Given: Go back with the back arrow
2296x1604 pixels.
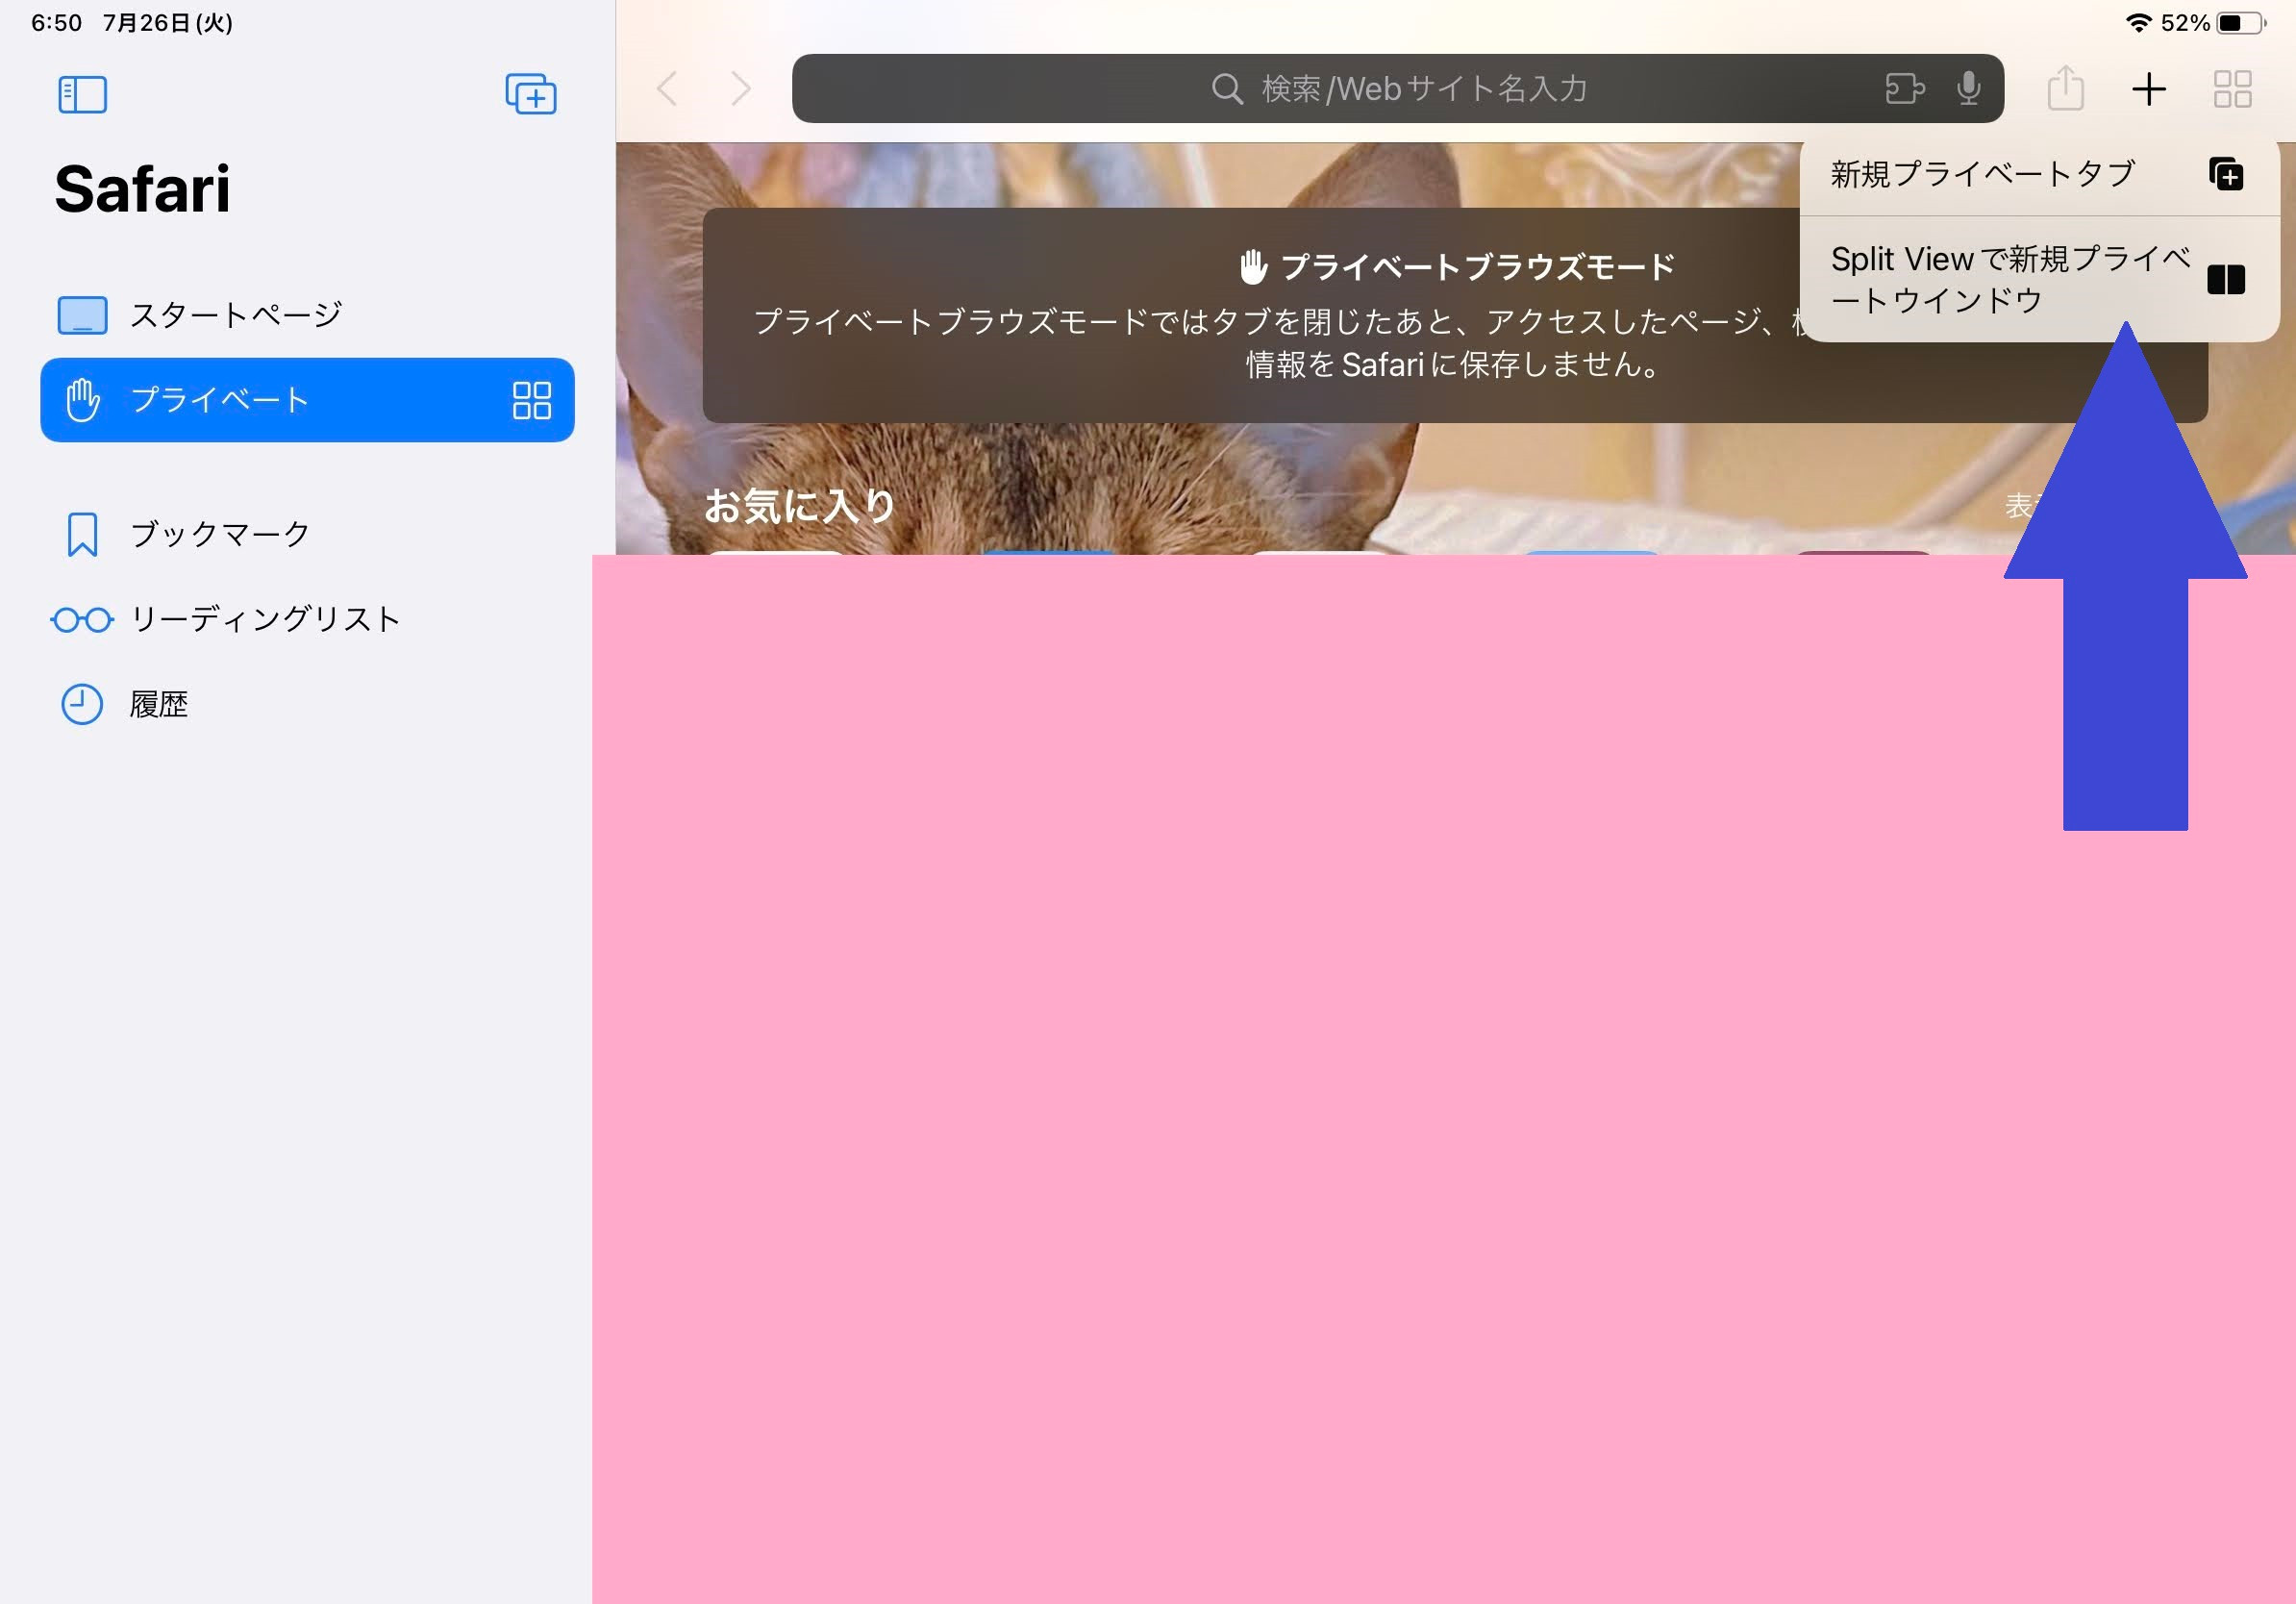Looking at the screenshot, I should click(x=668, y=89).
